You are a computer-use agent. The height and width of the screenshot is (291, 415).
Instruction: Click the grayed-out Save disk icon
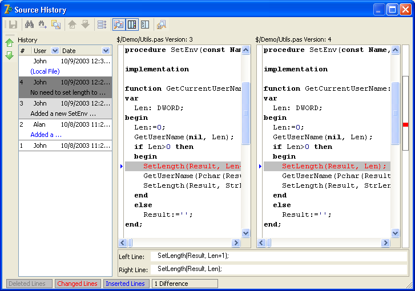pos(13,25)
